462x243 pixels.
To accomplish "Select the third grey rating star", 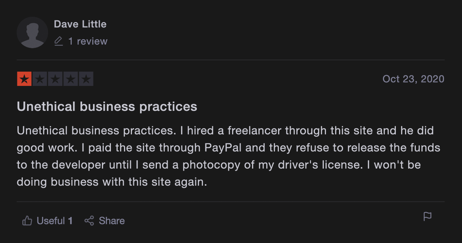I will 55,79.
